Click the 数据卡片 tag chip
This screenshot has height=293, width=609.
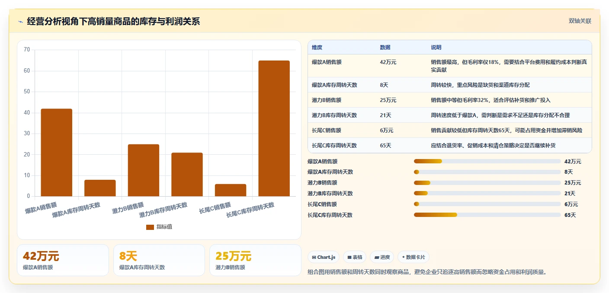coord(413,257)
